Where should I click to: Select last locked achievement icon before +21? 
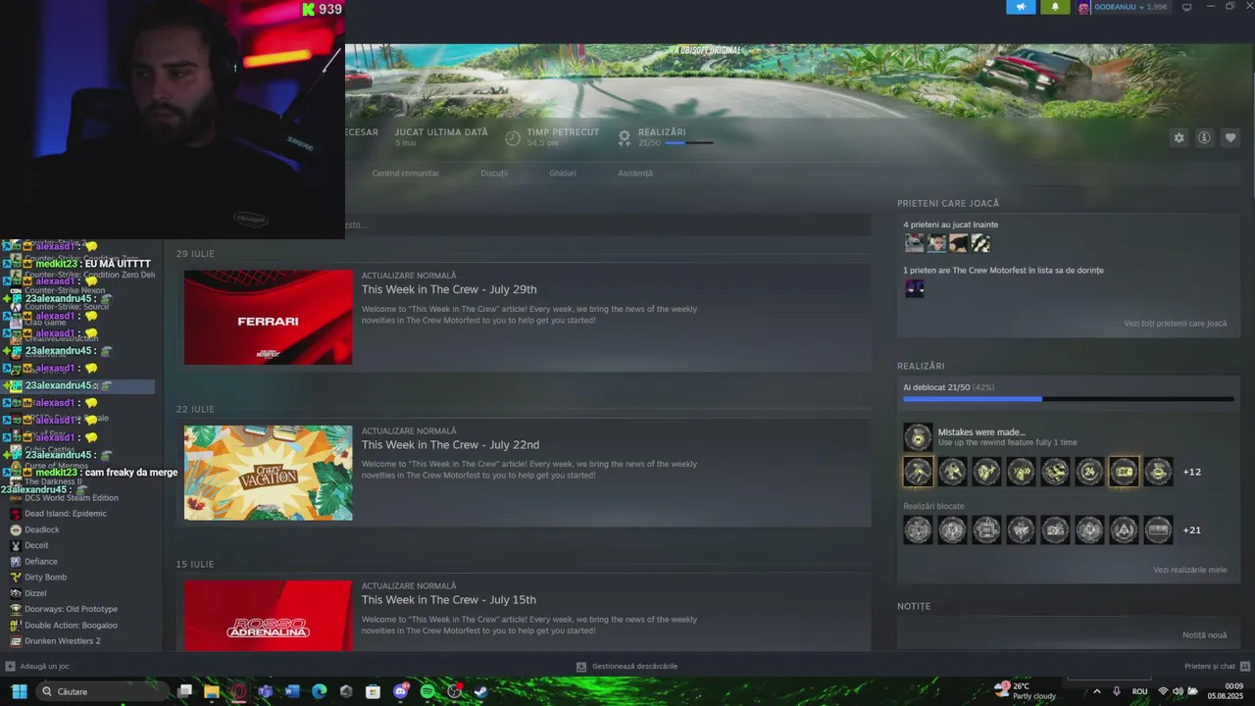point(1158,530)
